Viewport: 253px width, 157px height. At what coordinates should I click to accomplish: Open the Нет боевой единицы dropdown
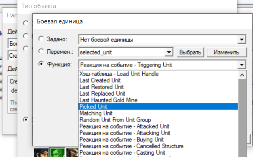162,39
